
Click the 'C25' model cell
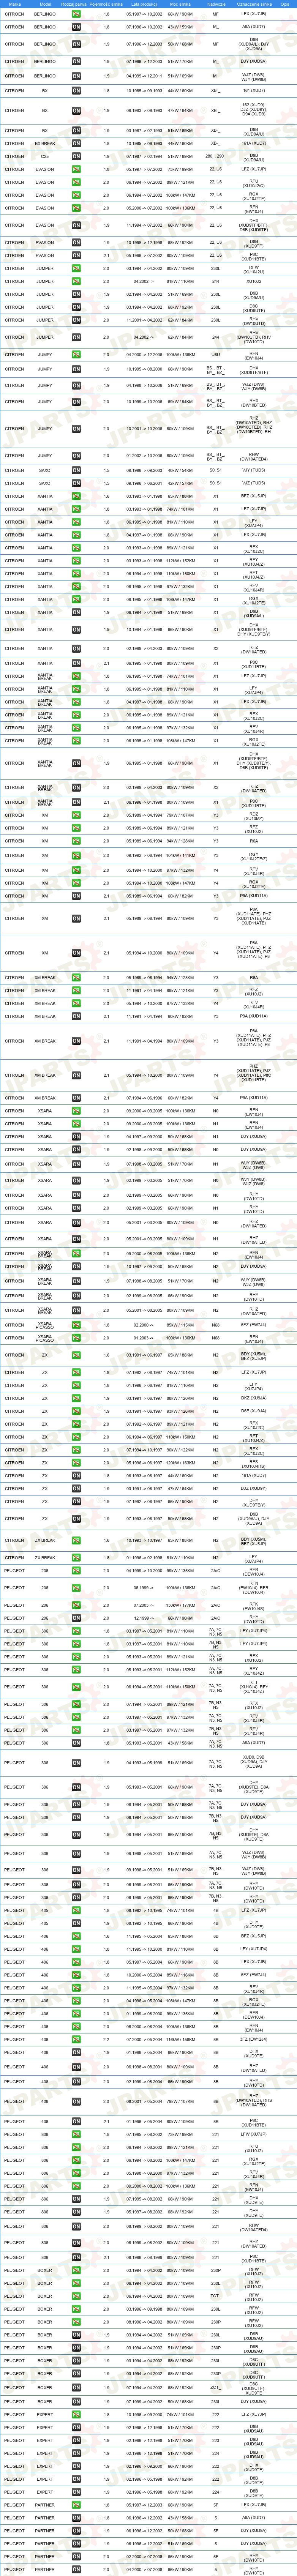pos(45,156)
